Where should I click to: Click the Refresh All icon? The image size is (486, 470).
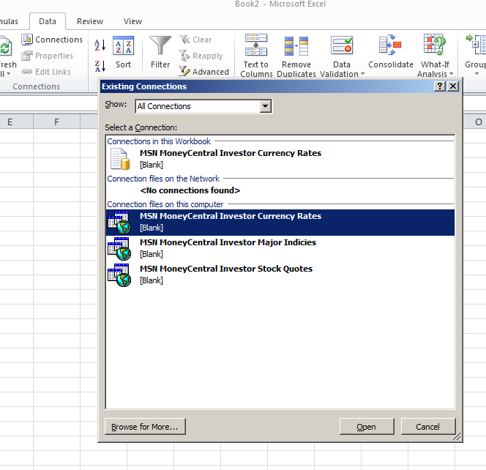tap(5, 47)
